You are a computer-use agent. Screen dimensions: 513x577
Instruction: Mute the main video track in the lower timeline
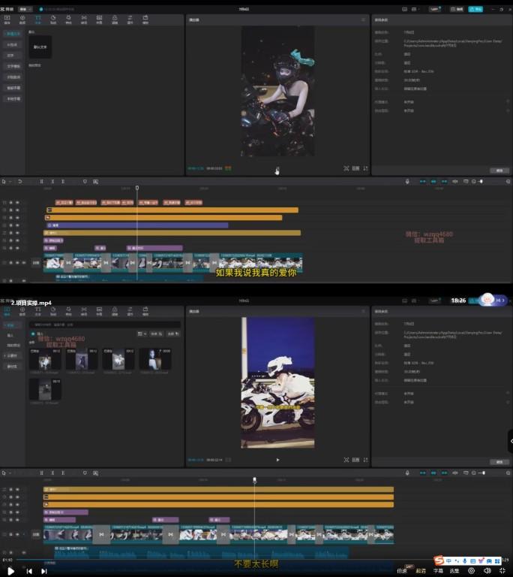tap(25, 535)
